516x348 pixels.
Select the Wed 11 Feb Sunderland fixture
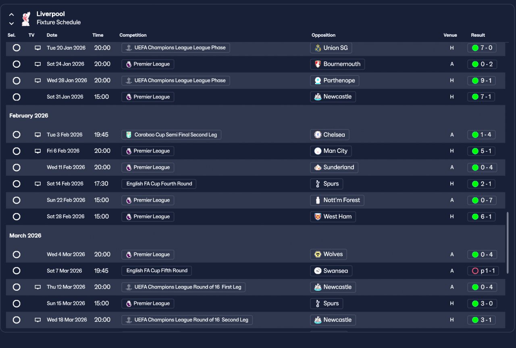point(17,167)
